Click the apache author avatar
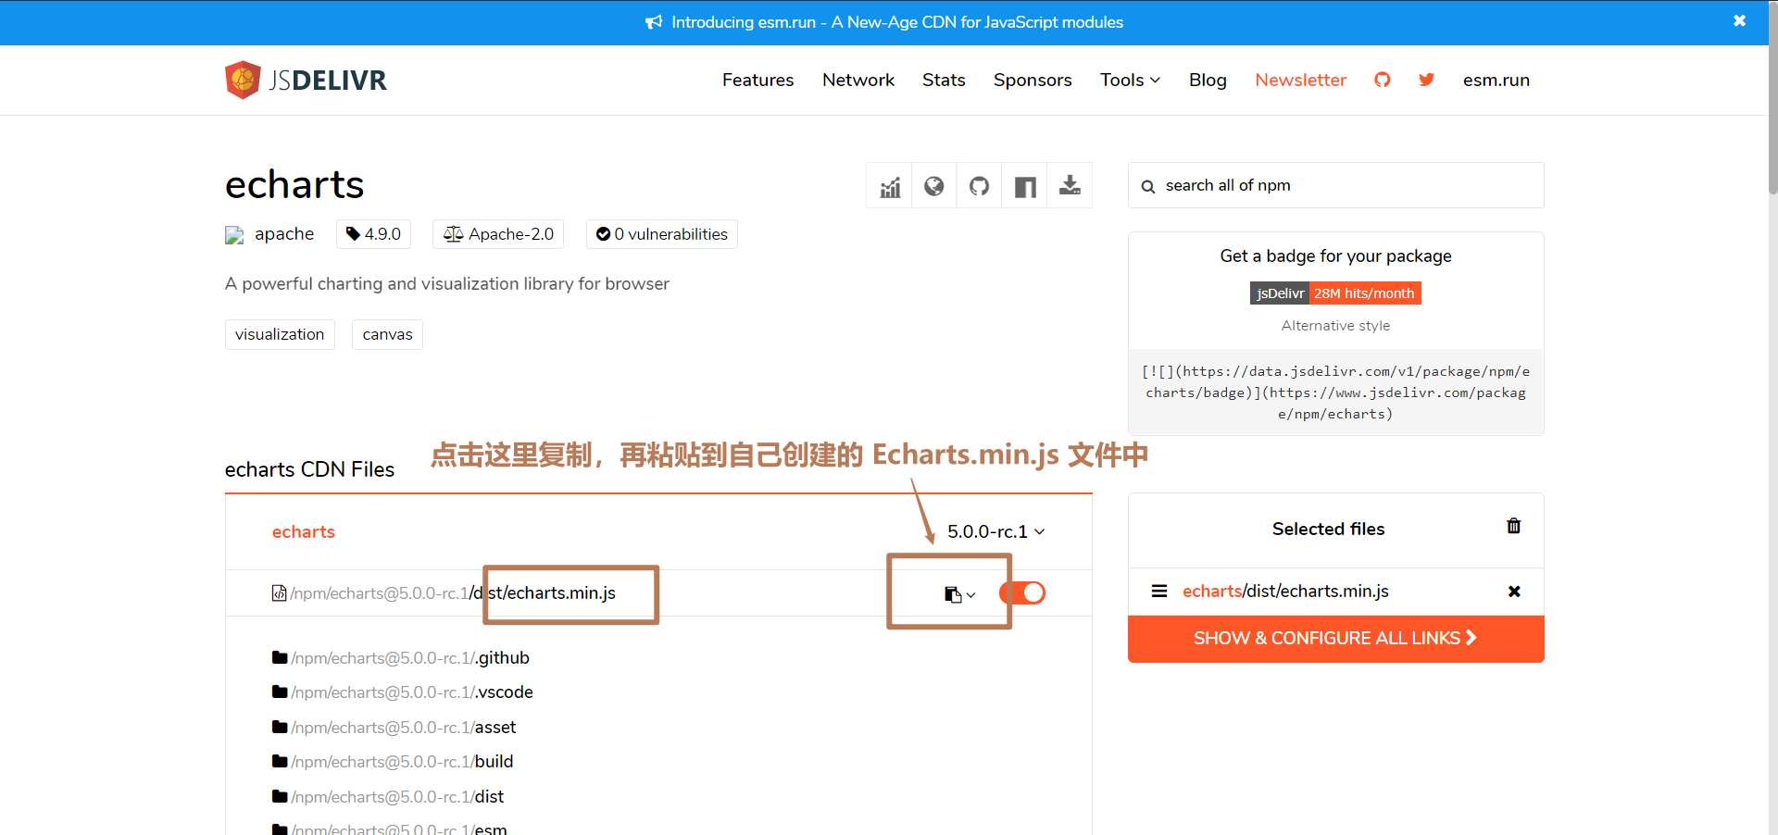Viewport: 1778px width, 835px height. click(x=234, y=235)
